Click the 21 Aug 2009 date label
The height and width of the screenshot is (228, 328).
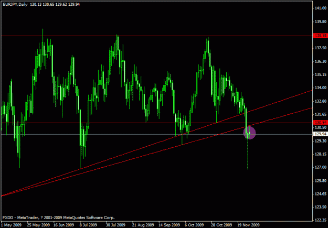(x=143, y=225)
